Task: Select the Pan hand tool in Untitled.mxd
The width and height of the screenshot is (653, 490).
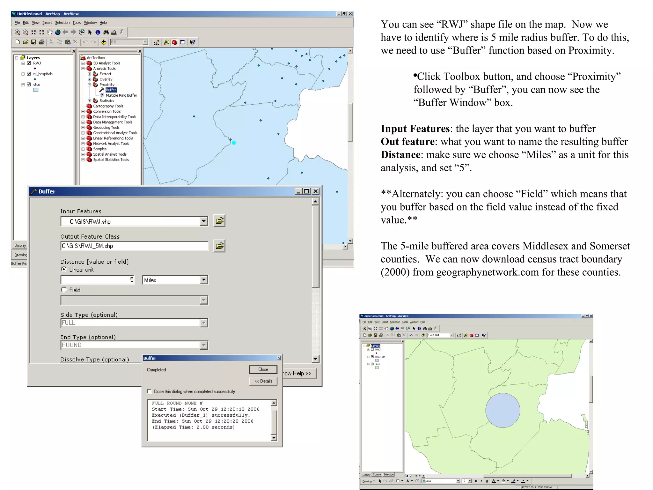Action: click(x=49, y=32)
